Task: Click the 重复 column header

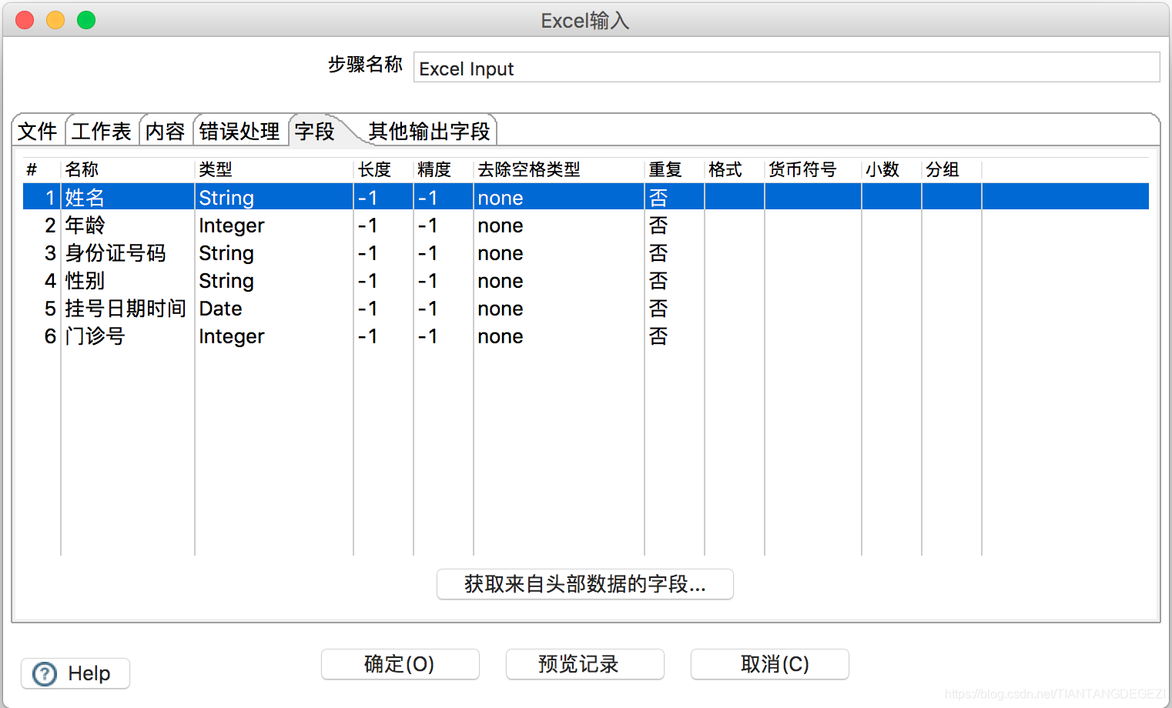Action: click(674, 169)
